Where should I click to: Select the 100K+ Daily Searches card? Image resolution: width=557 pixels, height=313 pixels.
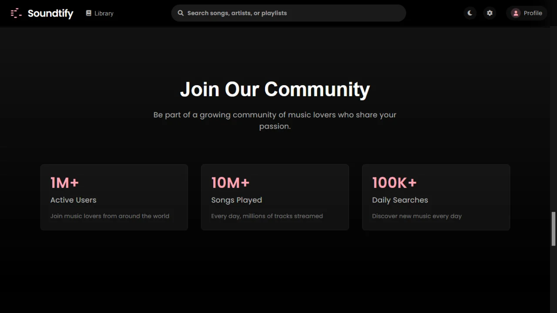click(x=436, y=197)
